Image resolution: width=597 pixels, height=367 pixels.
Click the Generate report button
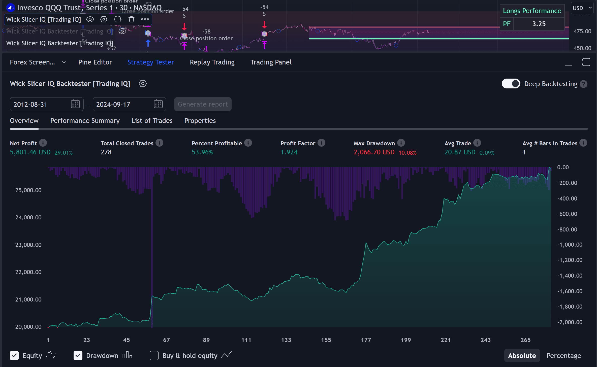203,104
